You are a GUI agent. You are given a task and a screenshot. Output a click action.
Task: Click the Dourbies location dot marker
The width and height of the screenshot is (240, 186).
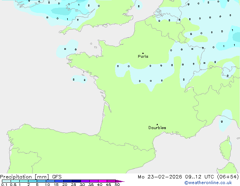pos(157,125)
